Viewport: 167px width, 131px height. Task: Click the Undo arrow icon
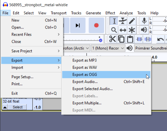pos(161,39)
